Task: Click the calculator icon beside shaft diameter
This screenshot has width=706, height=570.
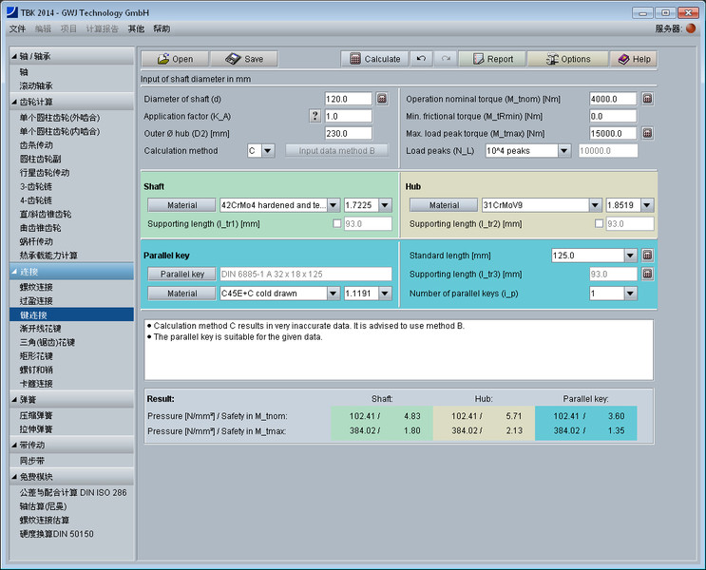Action: pos(382,99)
